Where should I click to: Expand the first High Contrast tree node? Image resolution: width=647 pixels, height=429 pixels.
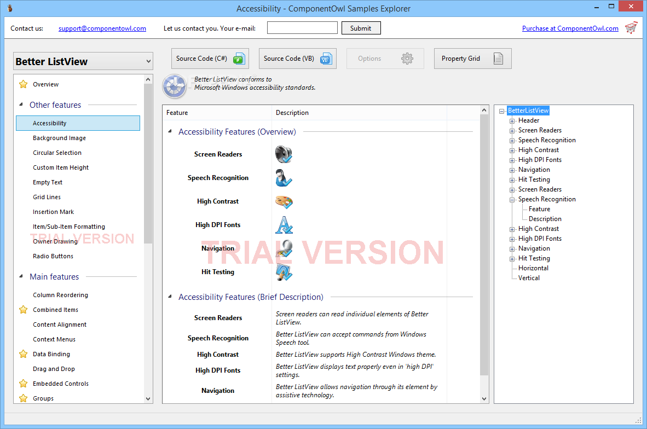pyautogui.click(x=512, y=150)
